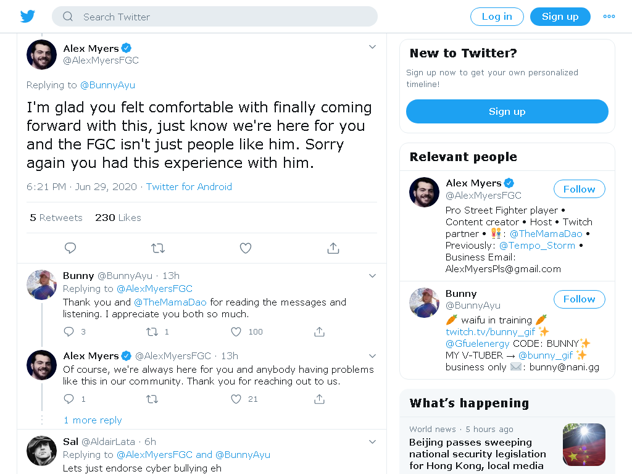This screenshot has width=632, height=474.
Task: Open more options ellipsis in header
Action: point(609,17)
